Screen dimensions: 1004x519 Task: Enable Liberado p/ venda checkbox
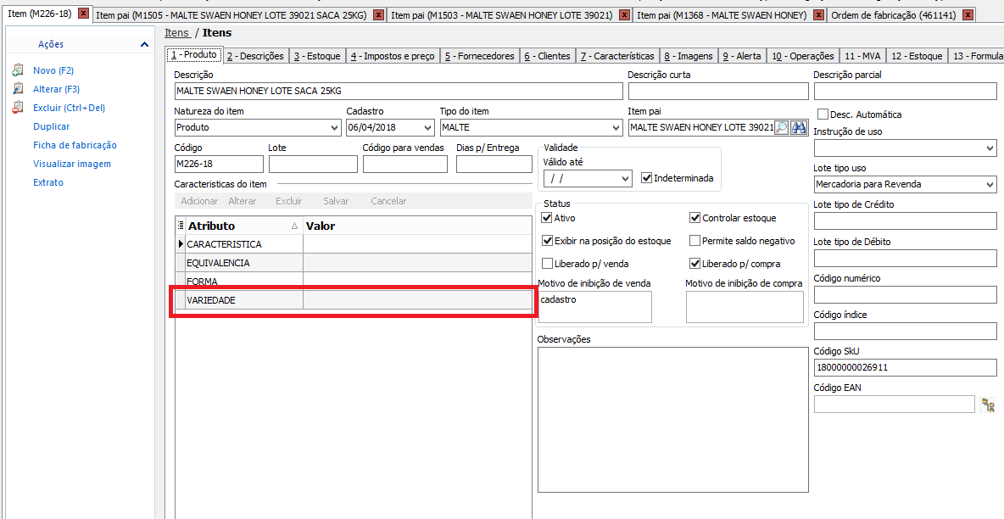pos(547,264)
